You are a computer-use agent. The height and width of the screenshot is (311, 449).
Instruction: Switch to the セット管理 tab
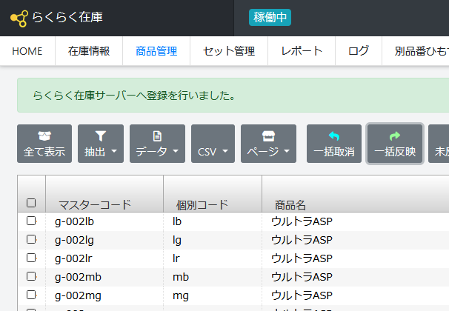(x=229, y=51)
